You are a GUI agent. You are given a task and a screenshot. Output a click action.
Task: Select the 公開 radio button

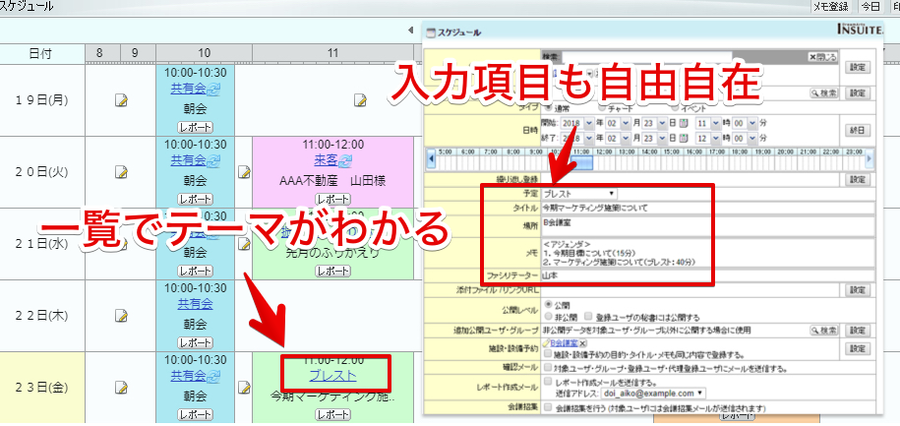[x=548, y=304]
